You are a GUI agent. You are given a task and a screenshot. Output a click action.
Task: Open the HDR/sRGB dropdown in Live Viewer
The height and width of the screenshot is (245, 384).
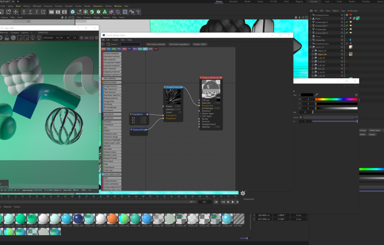[51, 38]
